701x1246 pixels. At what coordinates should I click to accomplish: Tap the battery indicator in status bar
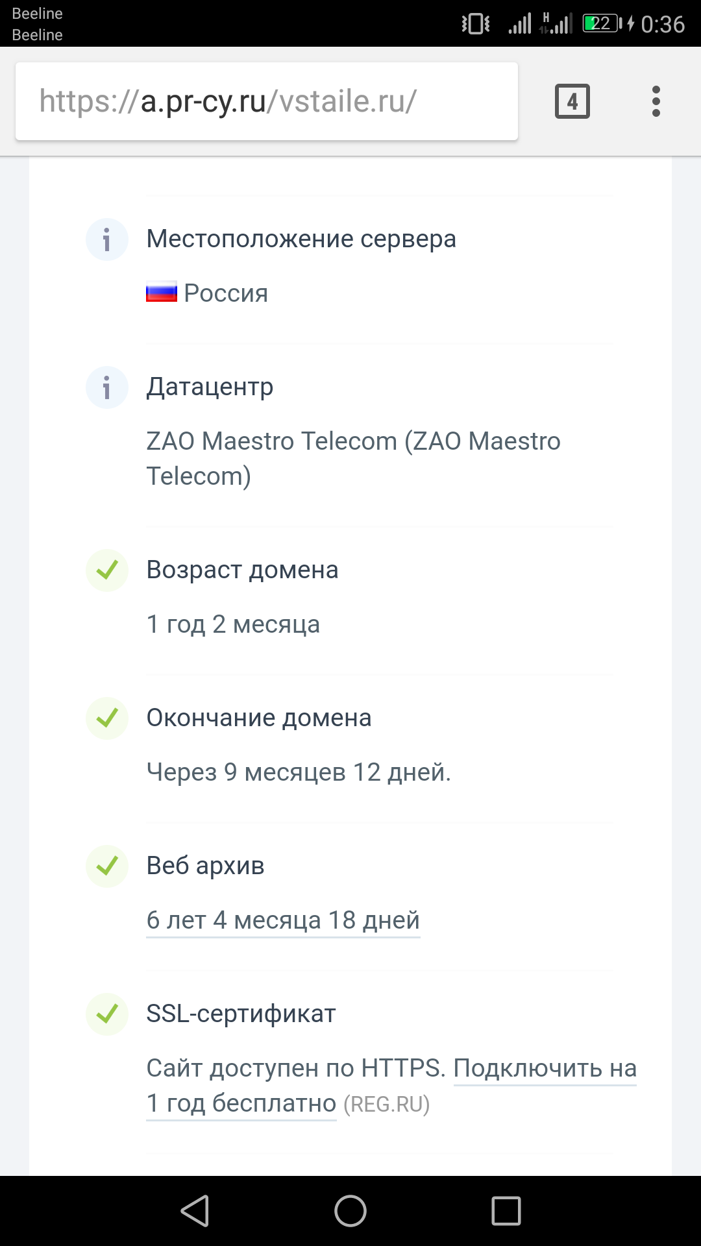[x=602, y=24]
